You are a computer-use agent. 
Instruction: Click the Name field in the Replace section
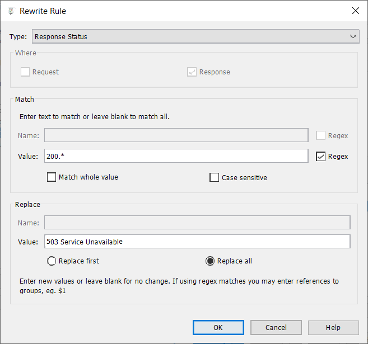(197, 223)
